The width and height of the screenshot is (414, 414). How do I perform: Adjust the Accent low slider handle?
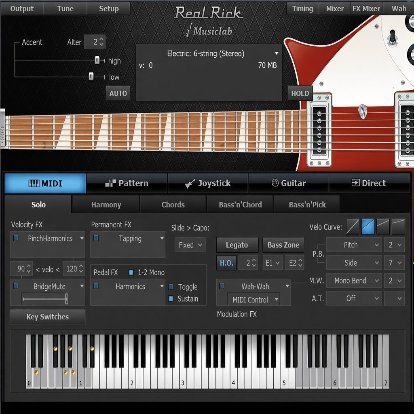(91, 76)
